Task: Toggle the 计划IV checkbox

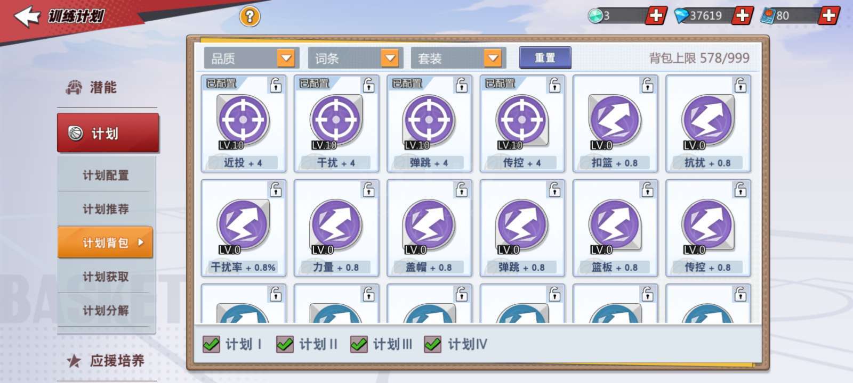Action: pos(432,344)
